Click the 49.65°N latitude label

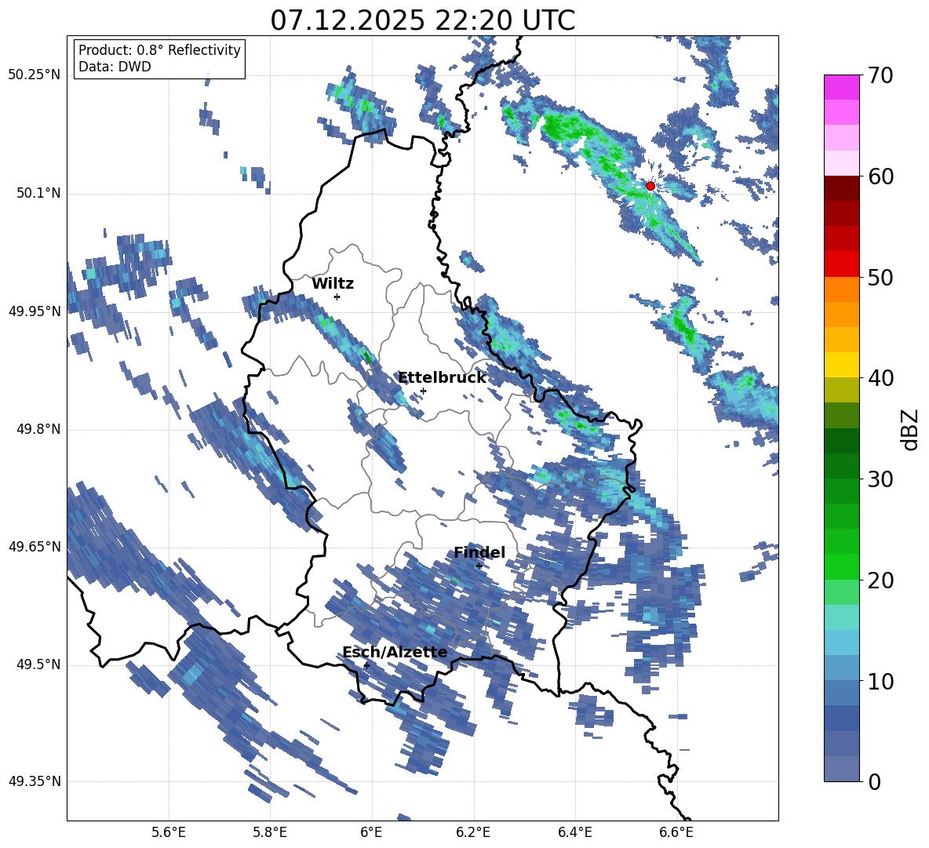(x=35, y=547)
